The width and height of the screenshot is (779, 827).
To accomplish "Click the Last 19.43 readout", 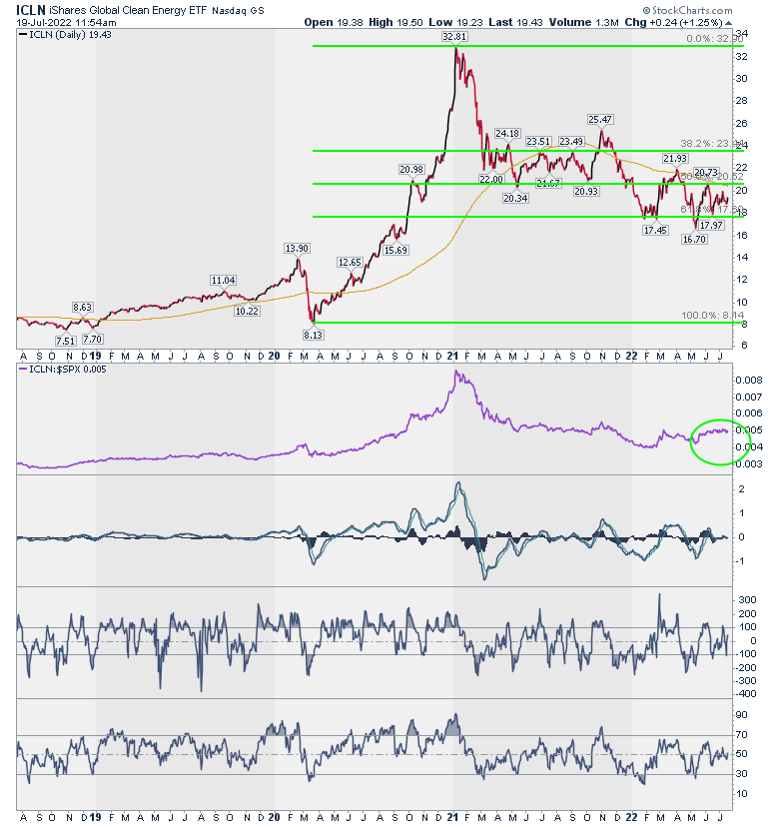I will pyautogui.click(x=515, y=23).
